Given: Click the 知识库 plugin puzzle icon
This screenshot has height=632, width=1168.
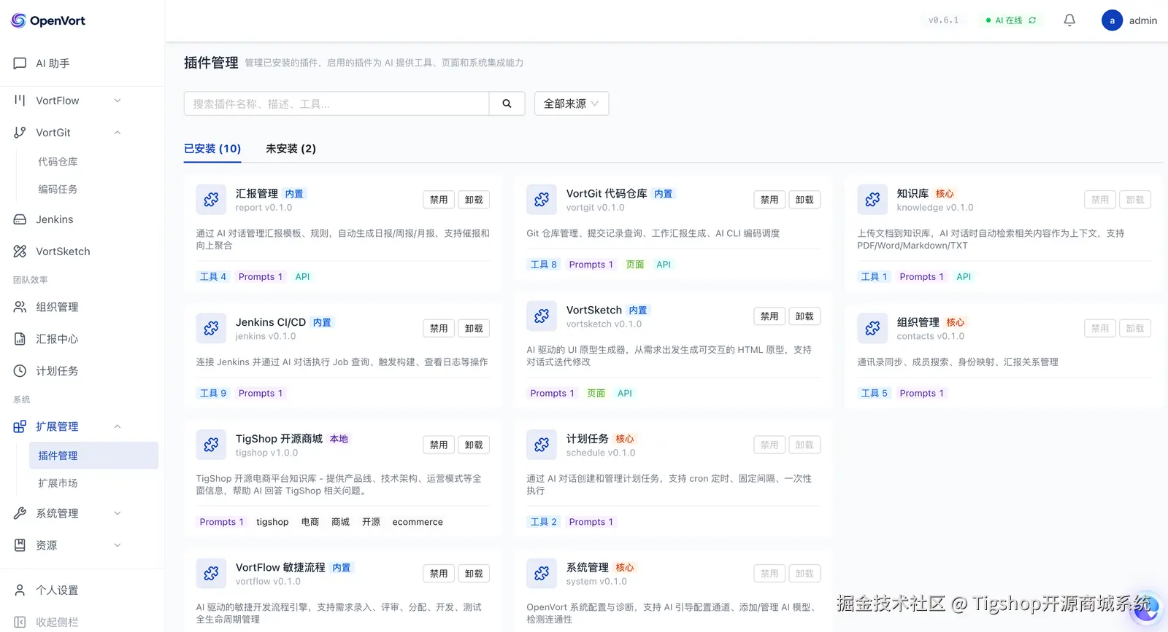Looking at the screenshot, I should click(872, 200).
